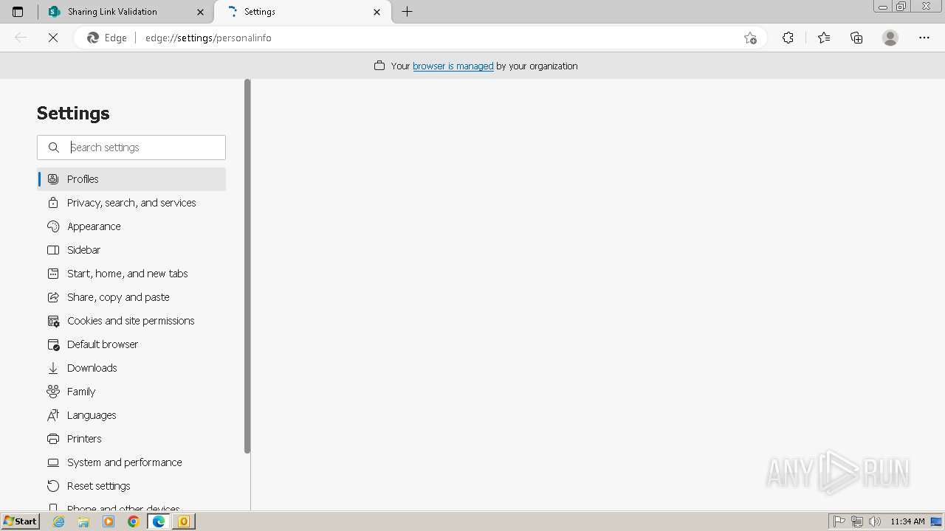Screen dimensions: 945x531
Task: Open Profiles settings section
Action: coord(131,179)
